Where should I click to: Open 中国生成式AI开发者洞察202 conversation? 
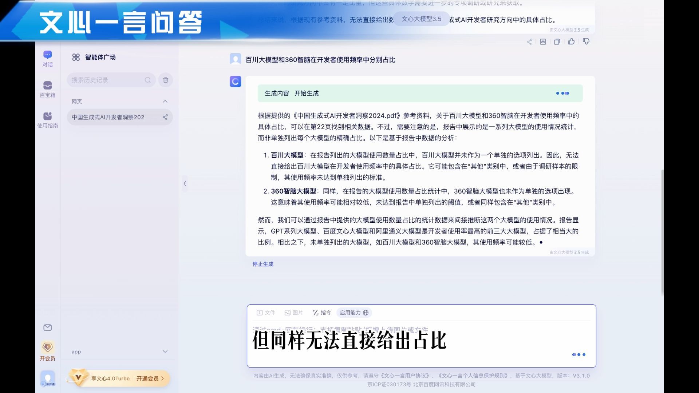[108, 117]
